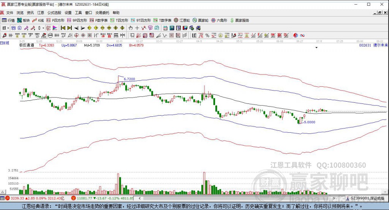Click the 9T四方形 toolbar button
Screen dimensions: 389x210
[141, 20]
